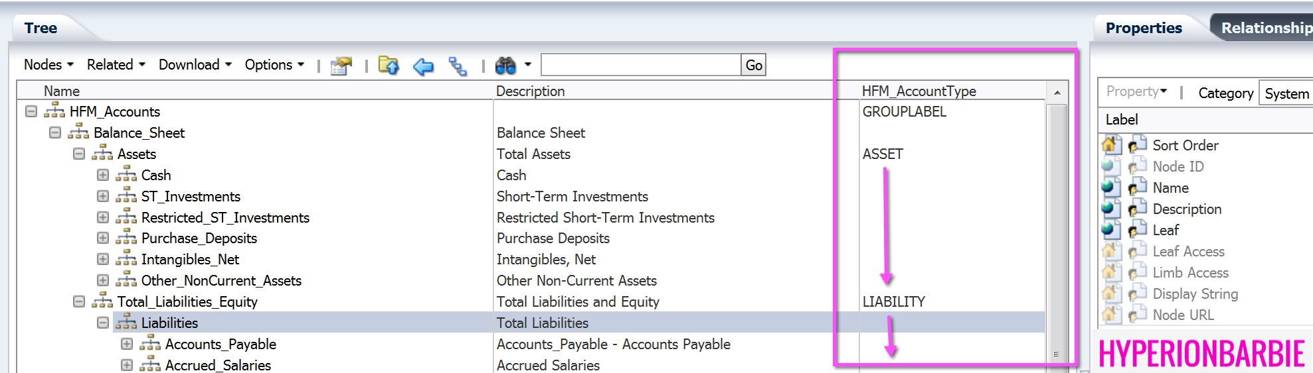Viewport: 1313px width, 373px height.
Task: Collapse the Assets tree node
Action: pos(79,154)
